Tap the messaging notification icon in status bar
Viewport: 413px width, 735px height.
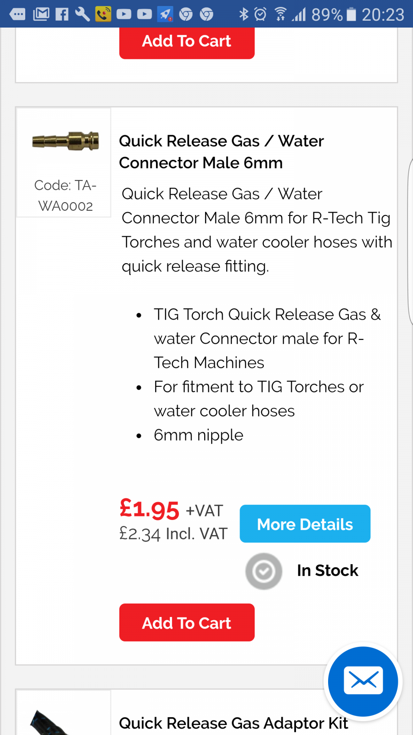pos(18,14)
